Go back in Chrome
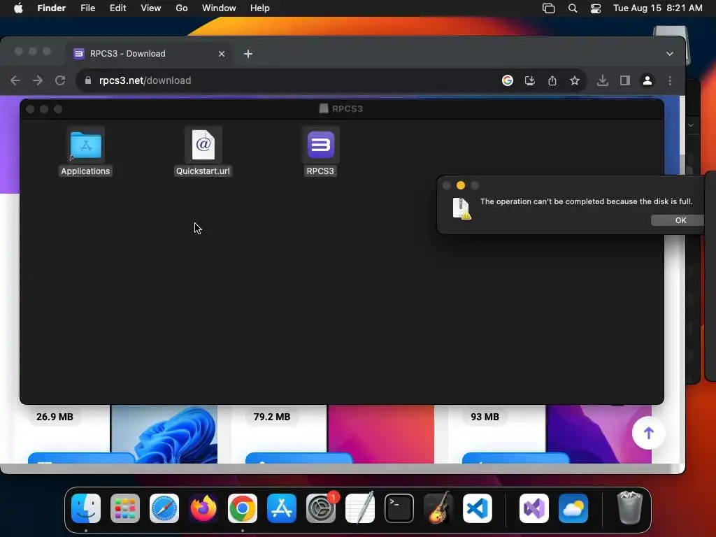 (x=15, y=80)
